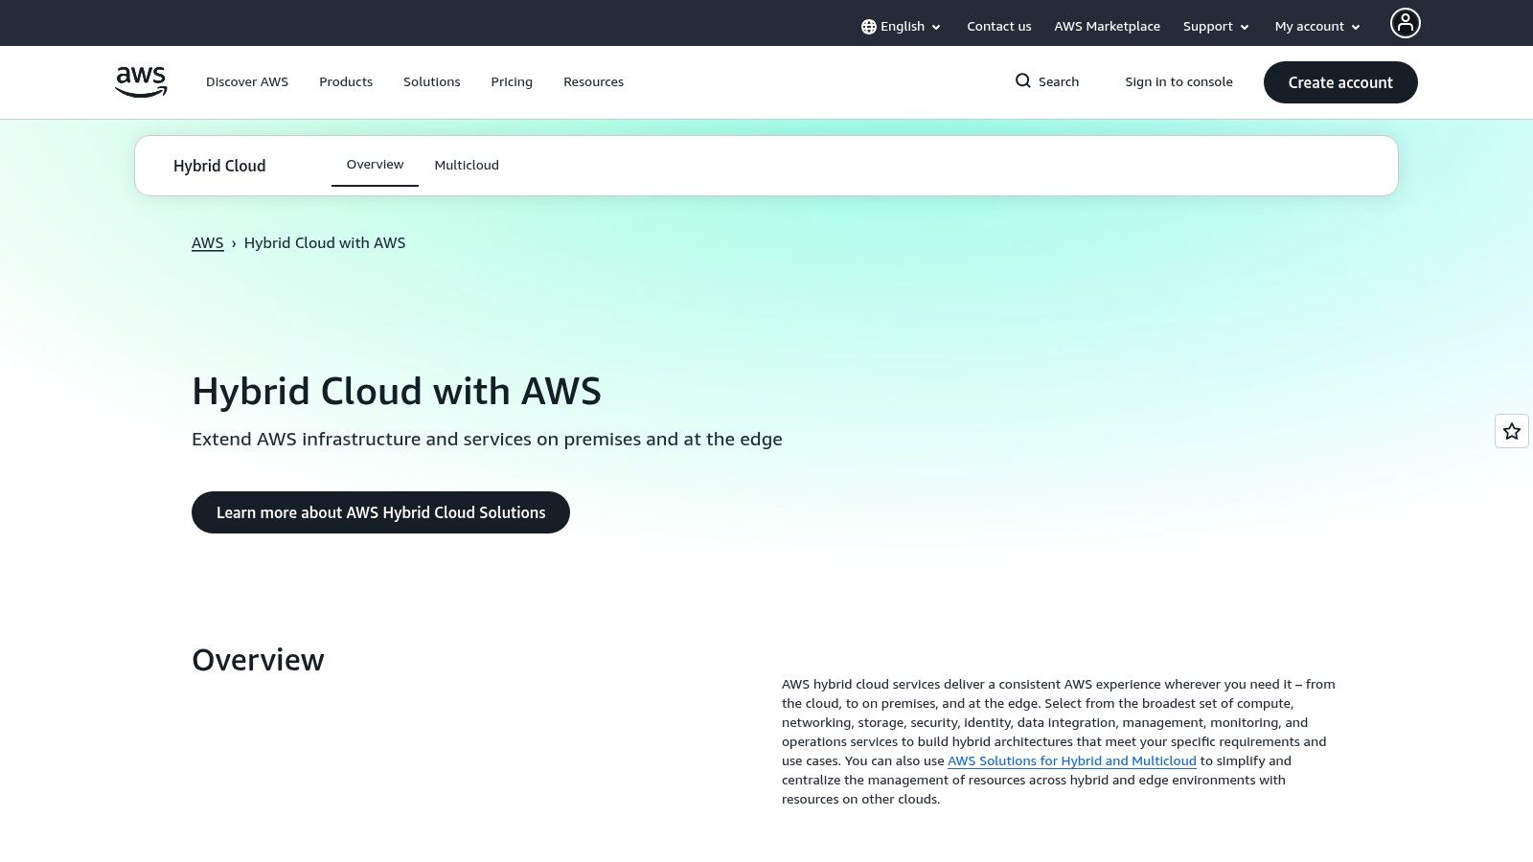This screenshot has width=1533, height=862.
Task: Click the Create account button
Action: point(1340,82)
